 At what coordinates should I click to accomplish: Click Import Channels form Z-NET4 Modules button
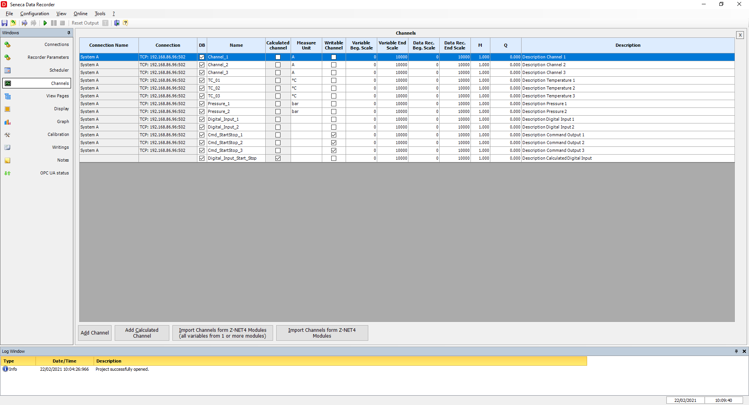[x=322, y=333]
